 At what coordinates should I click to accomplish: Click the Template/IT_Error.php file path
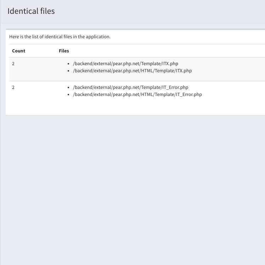[131, 88]
